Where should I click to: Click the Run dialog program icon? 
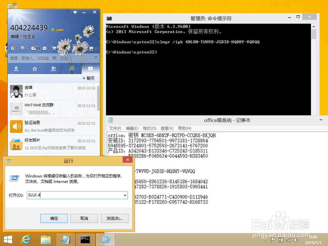14,178
